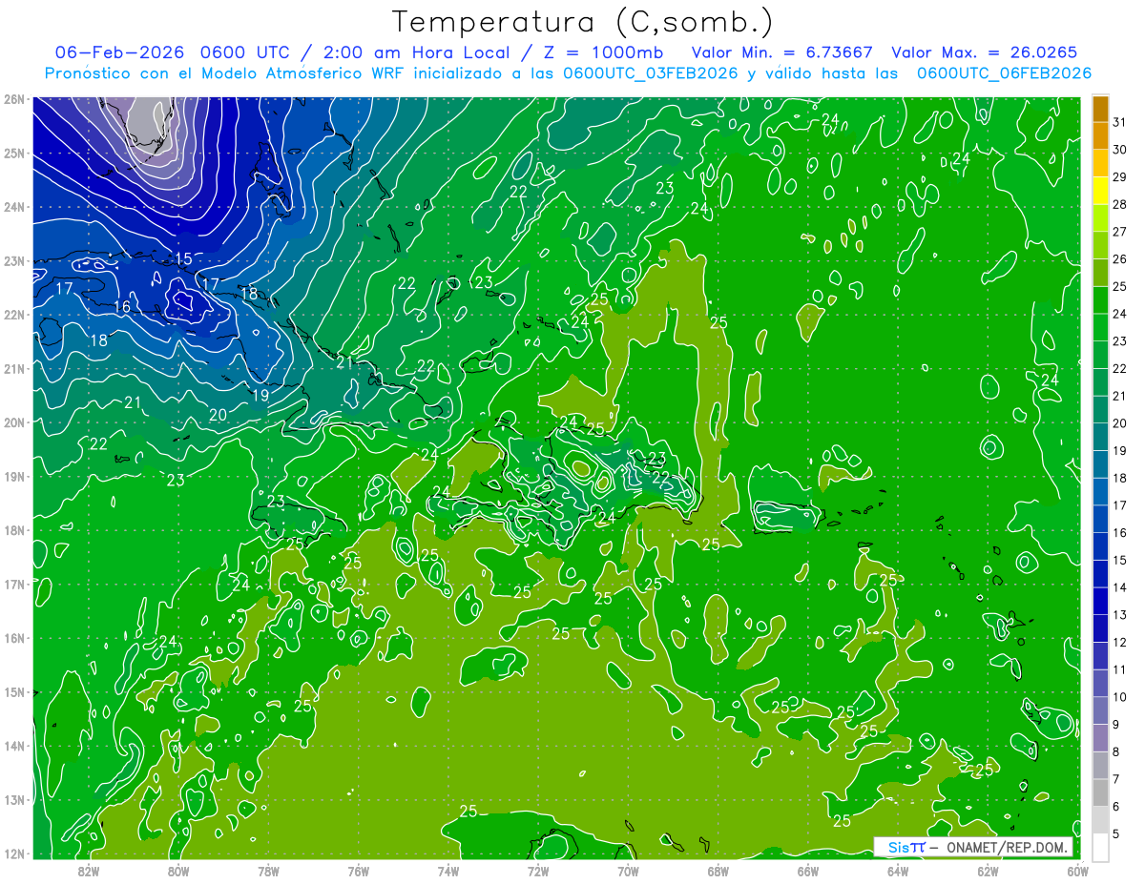Screen dimensions: 1145x884
Task: Click legend label "26" on the color scale
Action: [x=1120, y=258]
